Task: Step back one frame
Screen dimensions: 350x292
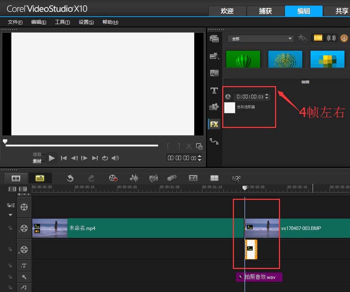Action: tap(74, 158)
